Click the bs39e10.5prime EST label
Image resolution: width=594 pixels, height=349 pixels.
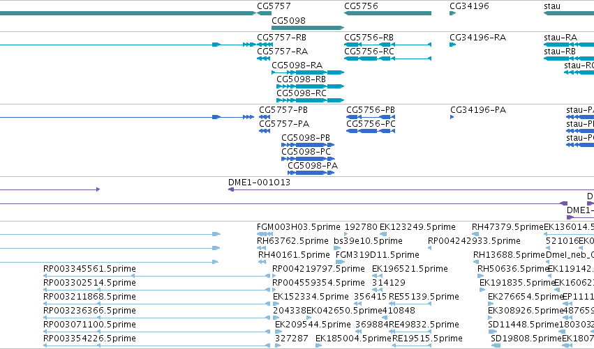pyautogui.click(x=368, y=241)
